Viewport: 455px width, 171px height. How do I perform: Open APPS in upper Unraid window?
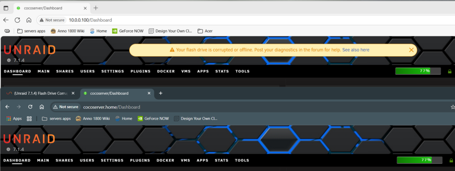(203, 71)
